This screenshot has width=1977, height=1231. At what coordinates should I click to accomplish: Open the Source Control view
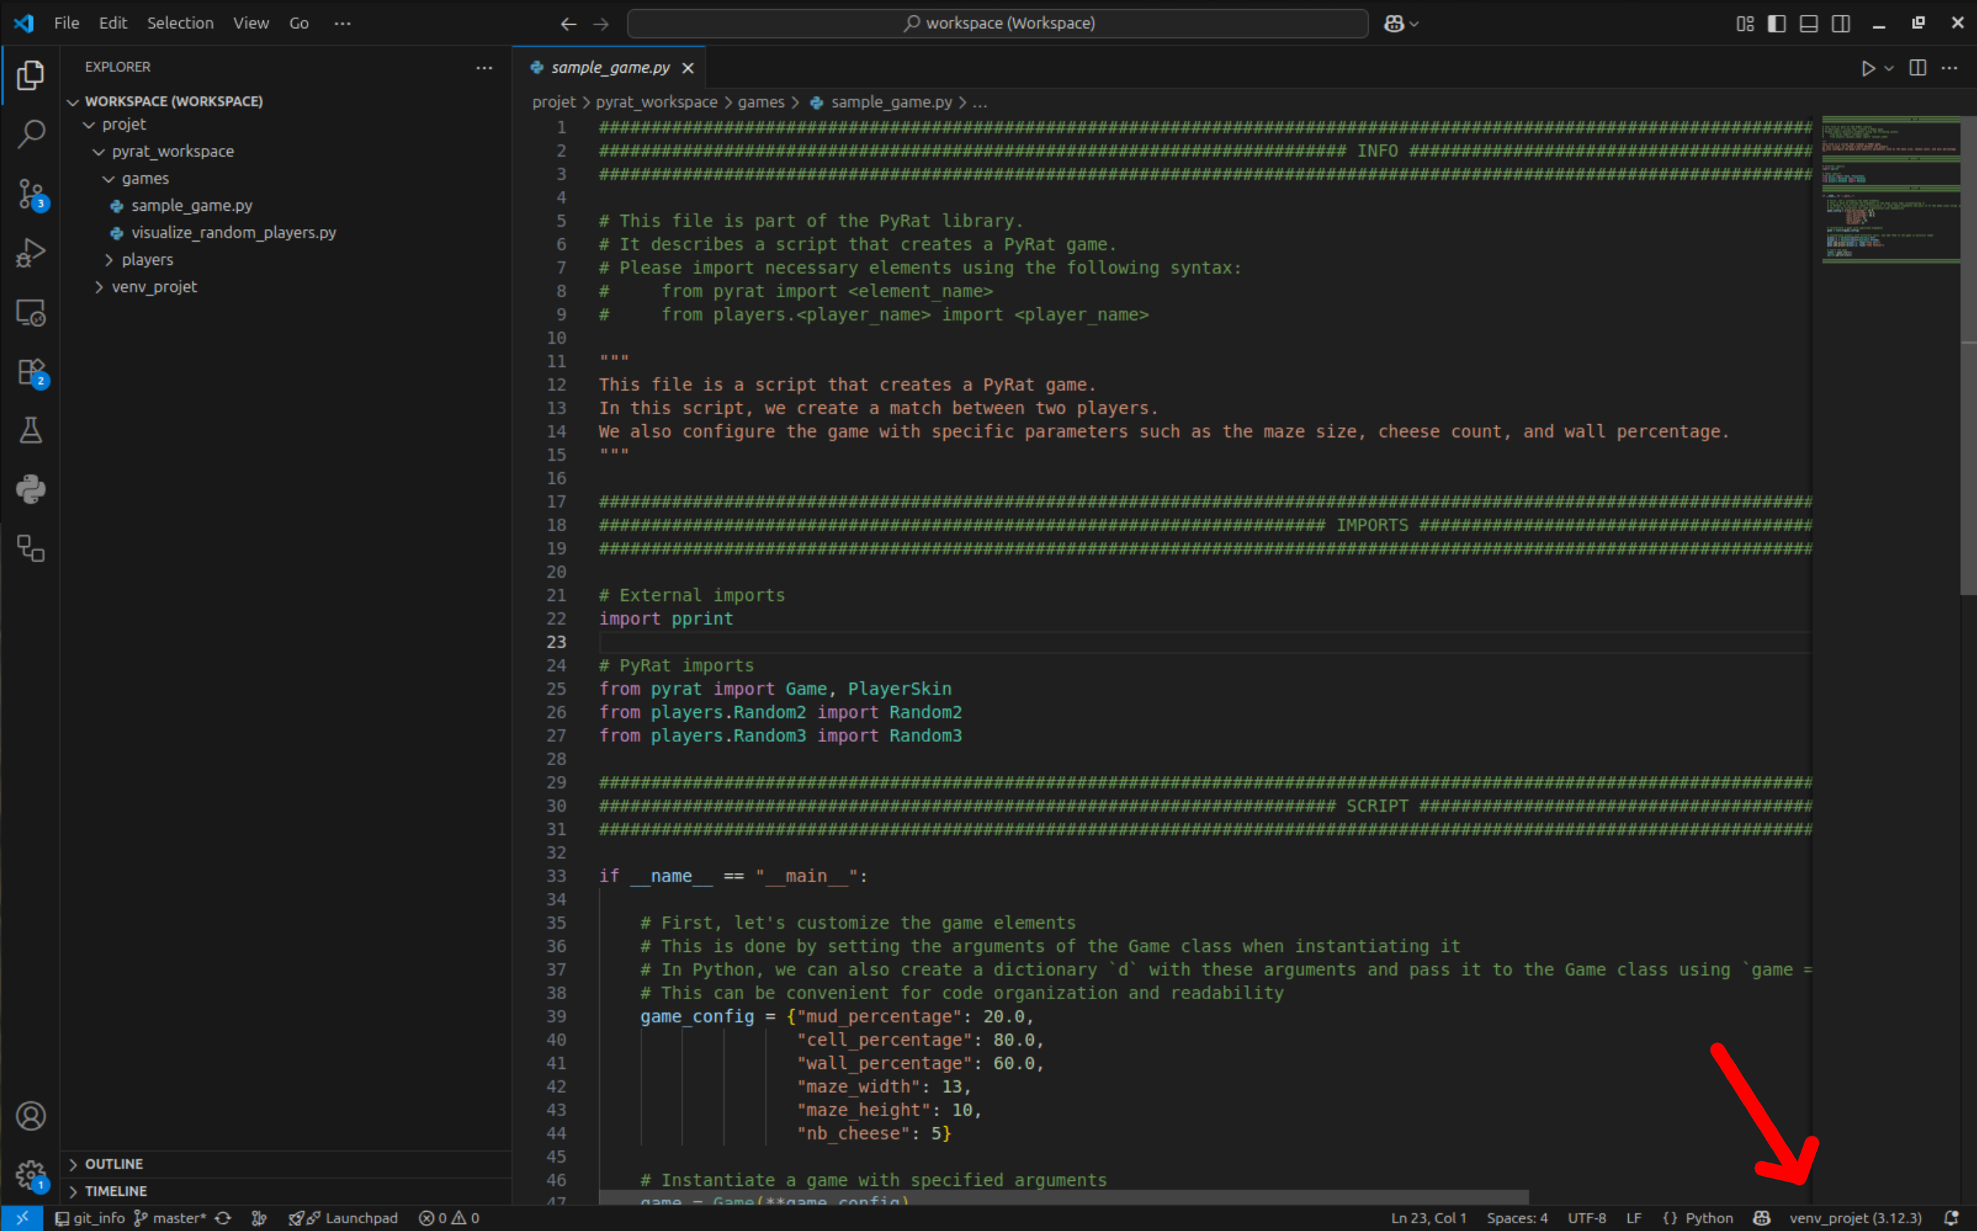[x=30, y=194]
